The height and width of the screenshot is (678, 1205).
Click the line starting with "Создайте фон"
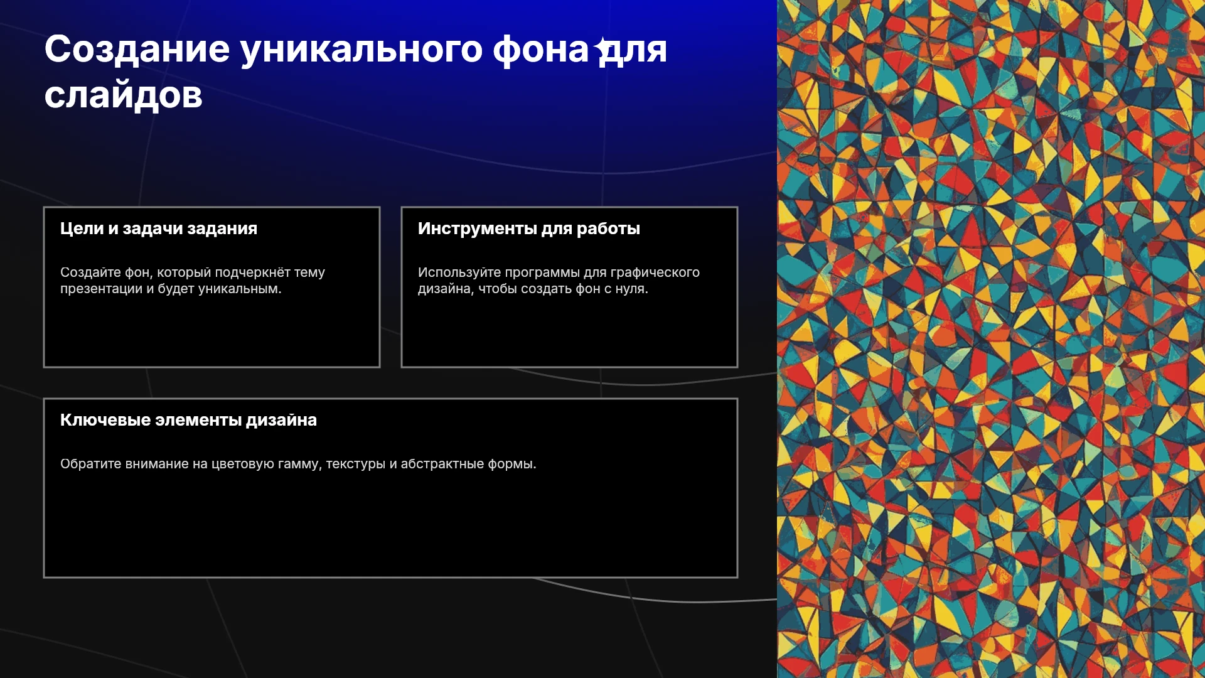(193, 272)
